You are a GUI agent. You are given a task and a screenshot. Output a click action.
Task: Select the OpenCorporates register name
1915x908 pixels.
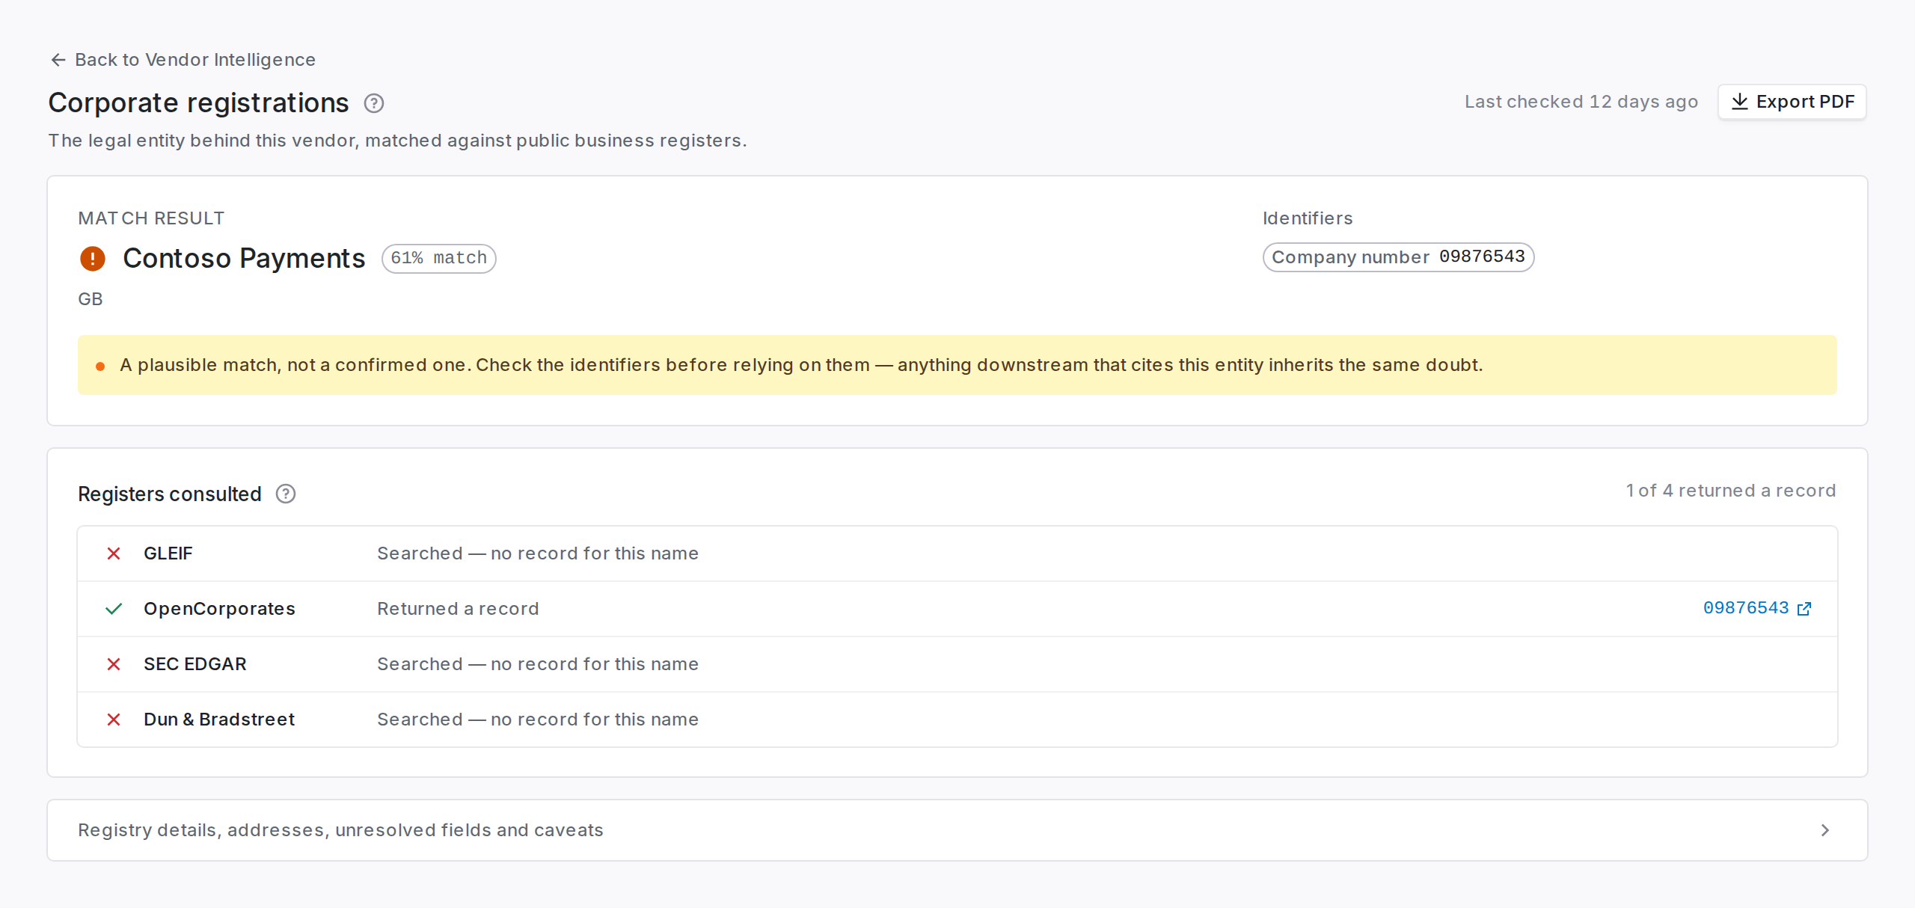click(219, 609)
